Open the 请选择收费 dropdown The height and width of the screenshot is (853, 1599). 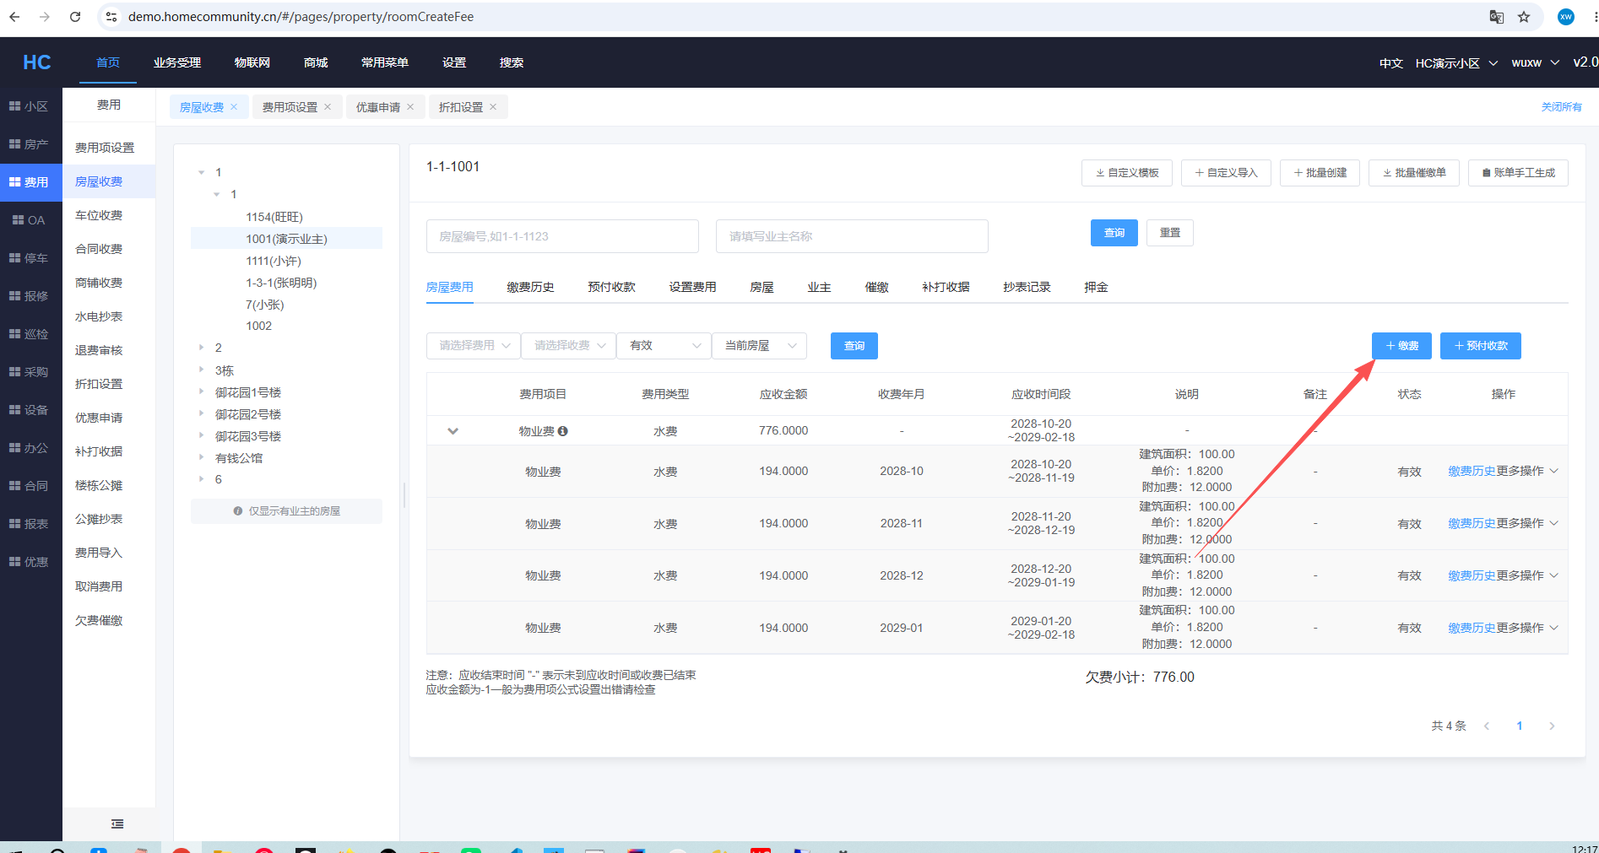pyautogui.click(x=568, y=346)
